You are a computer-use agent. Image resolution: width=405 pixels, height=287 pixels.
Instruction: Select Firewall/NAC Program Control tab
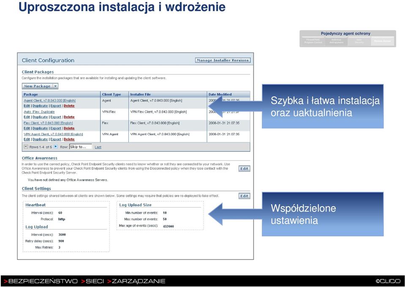coord(313,41)
